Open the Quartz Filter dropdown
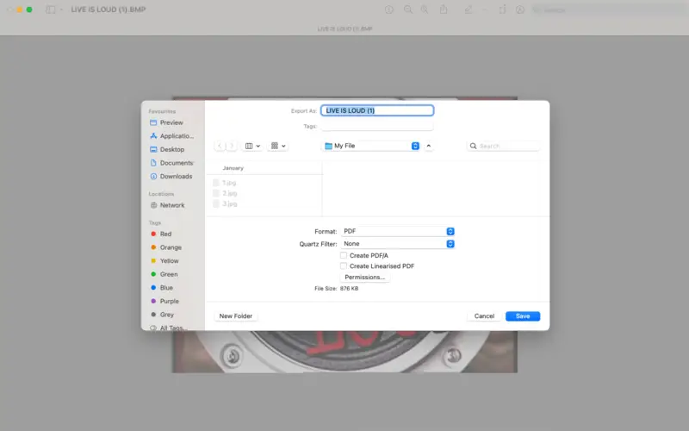Image resolution: width=689 pixels, height=431 pixels. coord(398,244)
